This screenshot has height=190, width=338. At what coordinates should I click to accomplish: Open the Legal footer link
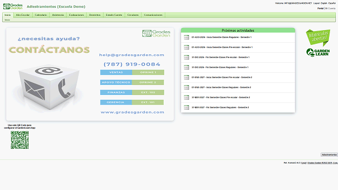click(x=304, y=163)
